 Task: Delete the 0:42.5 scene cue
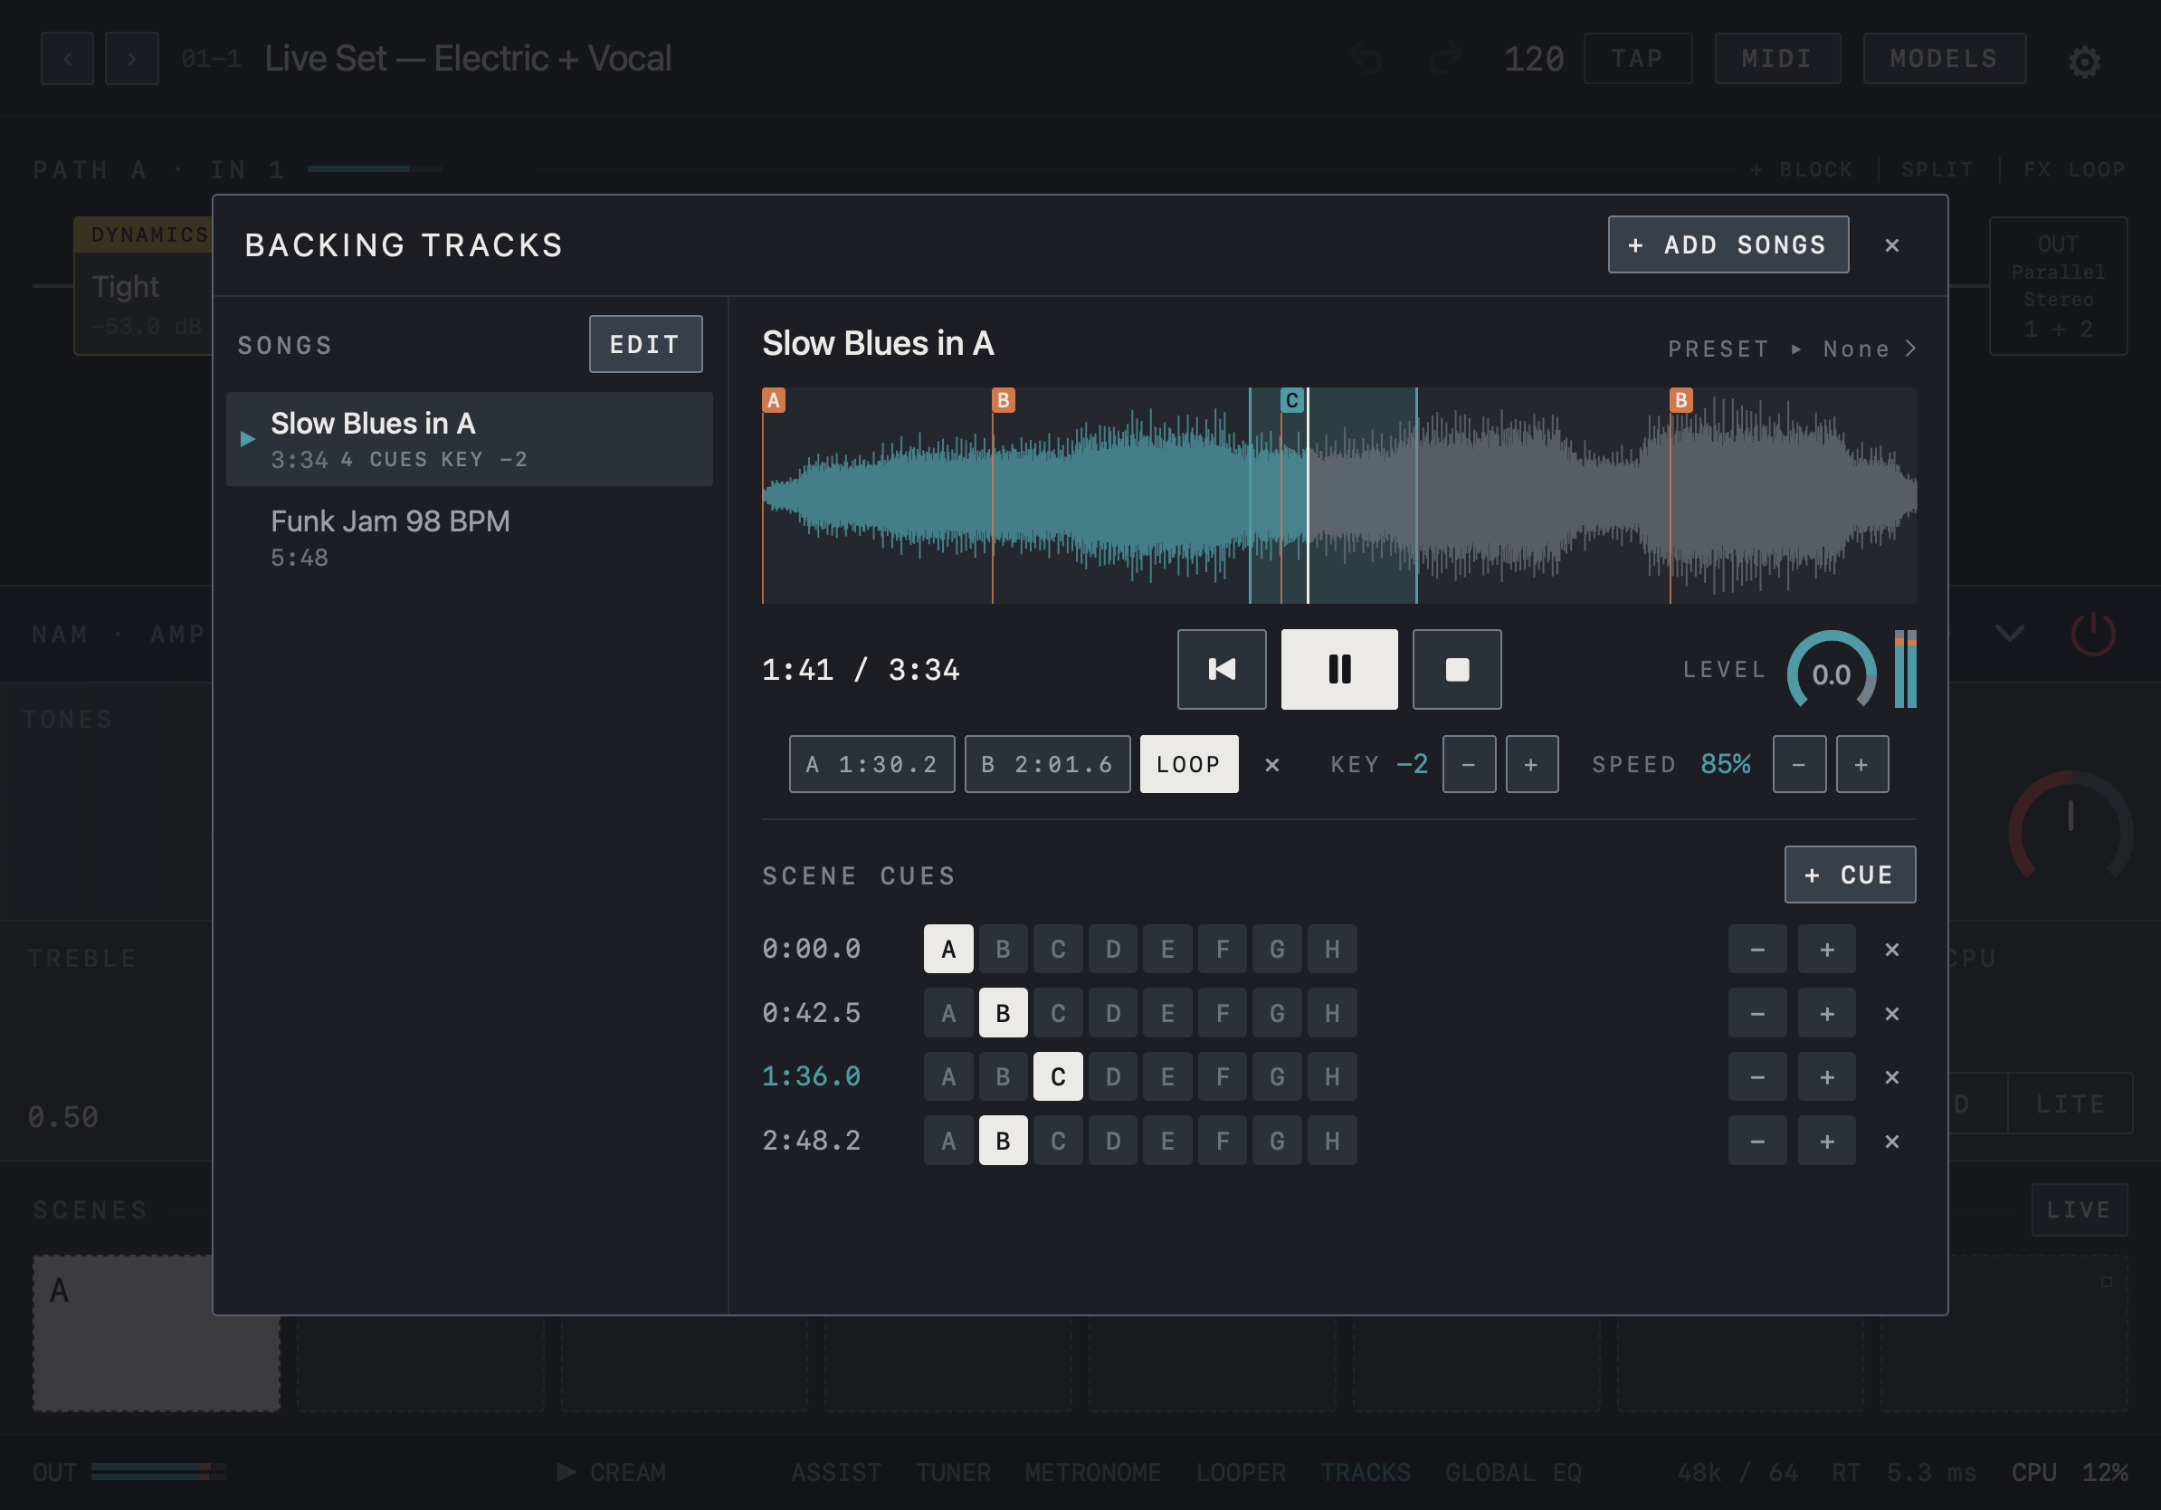(x=1892, y=1013)
